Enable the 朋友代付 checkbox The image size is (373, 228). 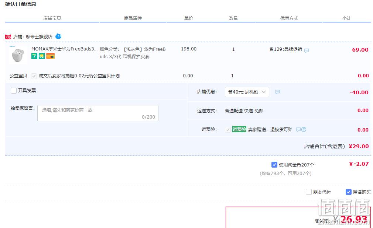[308, 192]
